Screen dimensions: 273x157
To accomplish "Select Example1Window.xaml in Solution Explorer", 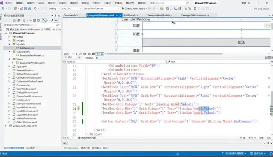I will pos(29,104).
